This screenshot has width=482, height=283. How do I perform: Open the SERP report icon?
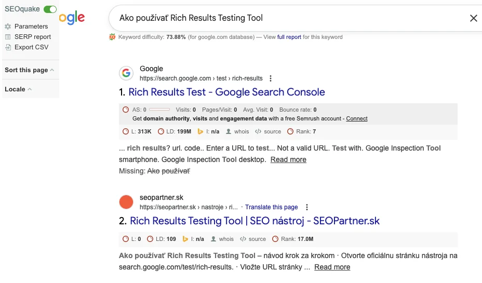[x=8, y=37]
